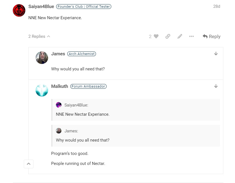Open Saiyan4Blue username link
The width and height of the screenshot is (235, 183).
pos(41,6)
